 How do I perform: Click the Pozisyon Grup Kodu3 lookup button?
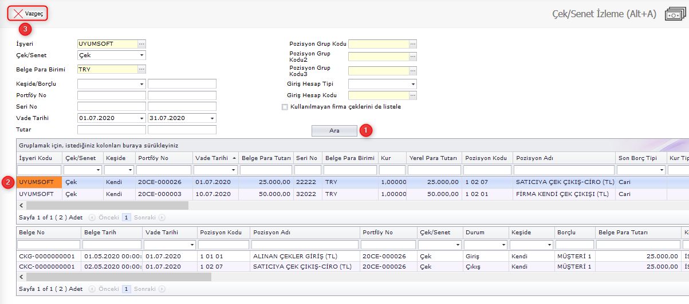coord(412,71)
